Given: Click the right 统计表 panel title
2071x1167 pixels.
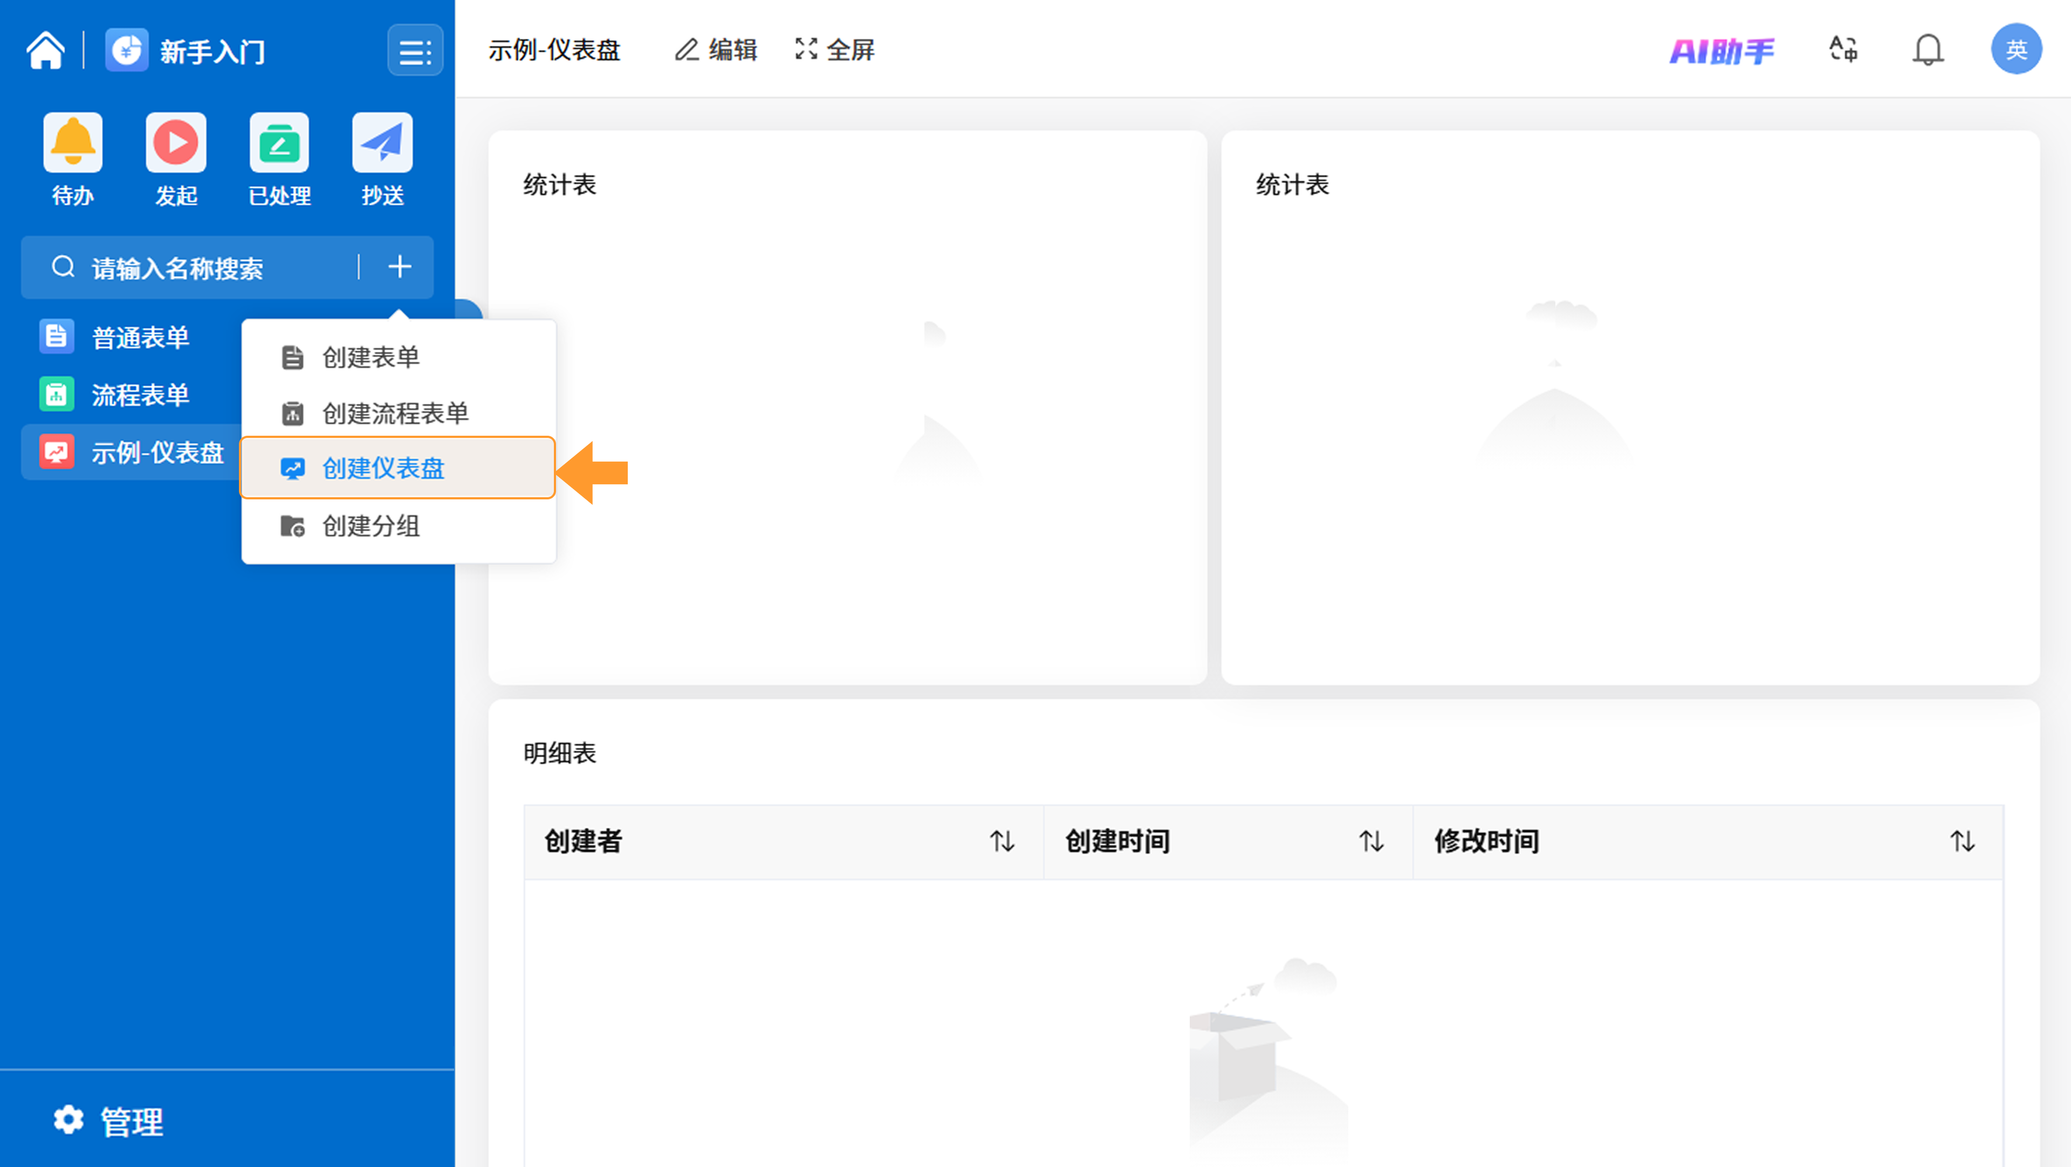Looking at the screenshot, I should coord(1293,185).
